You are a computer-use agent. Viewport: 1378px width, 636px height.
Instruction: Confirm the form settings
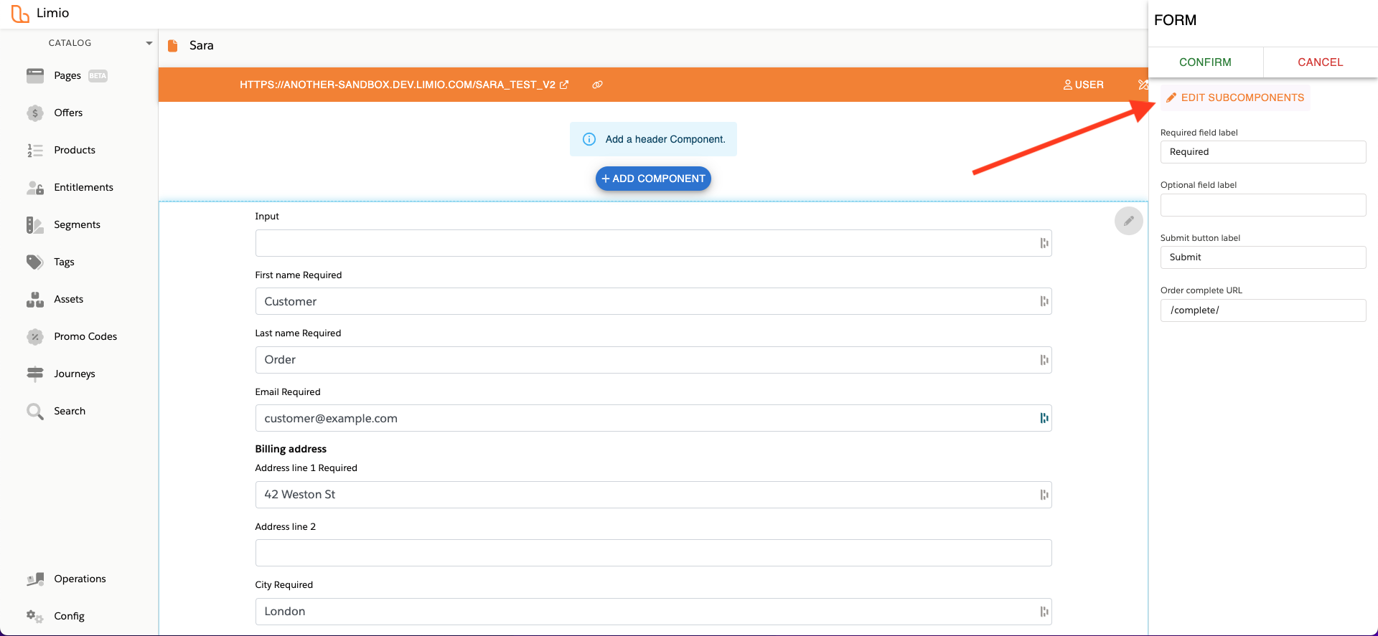1205,62
